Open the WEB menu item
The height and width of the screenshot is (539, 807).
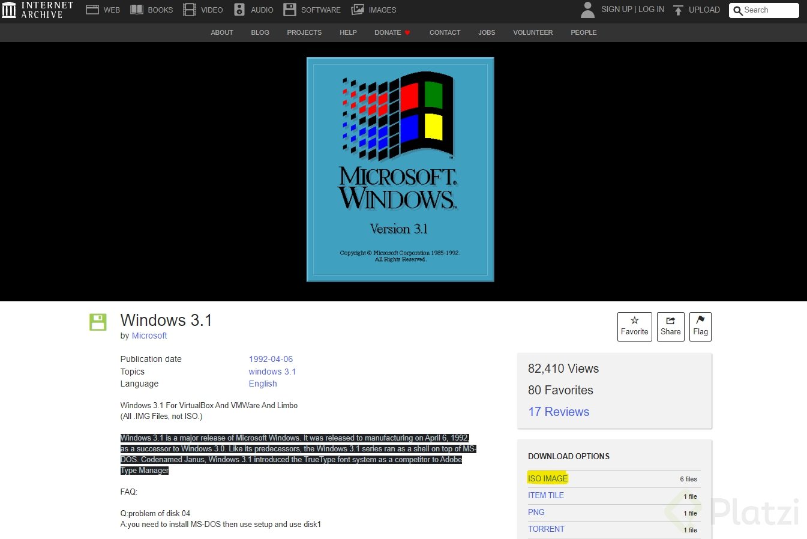pos(112,10)
